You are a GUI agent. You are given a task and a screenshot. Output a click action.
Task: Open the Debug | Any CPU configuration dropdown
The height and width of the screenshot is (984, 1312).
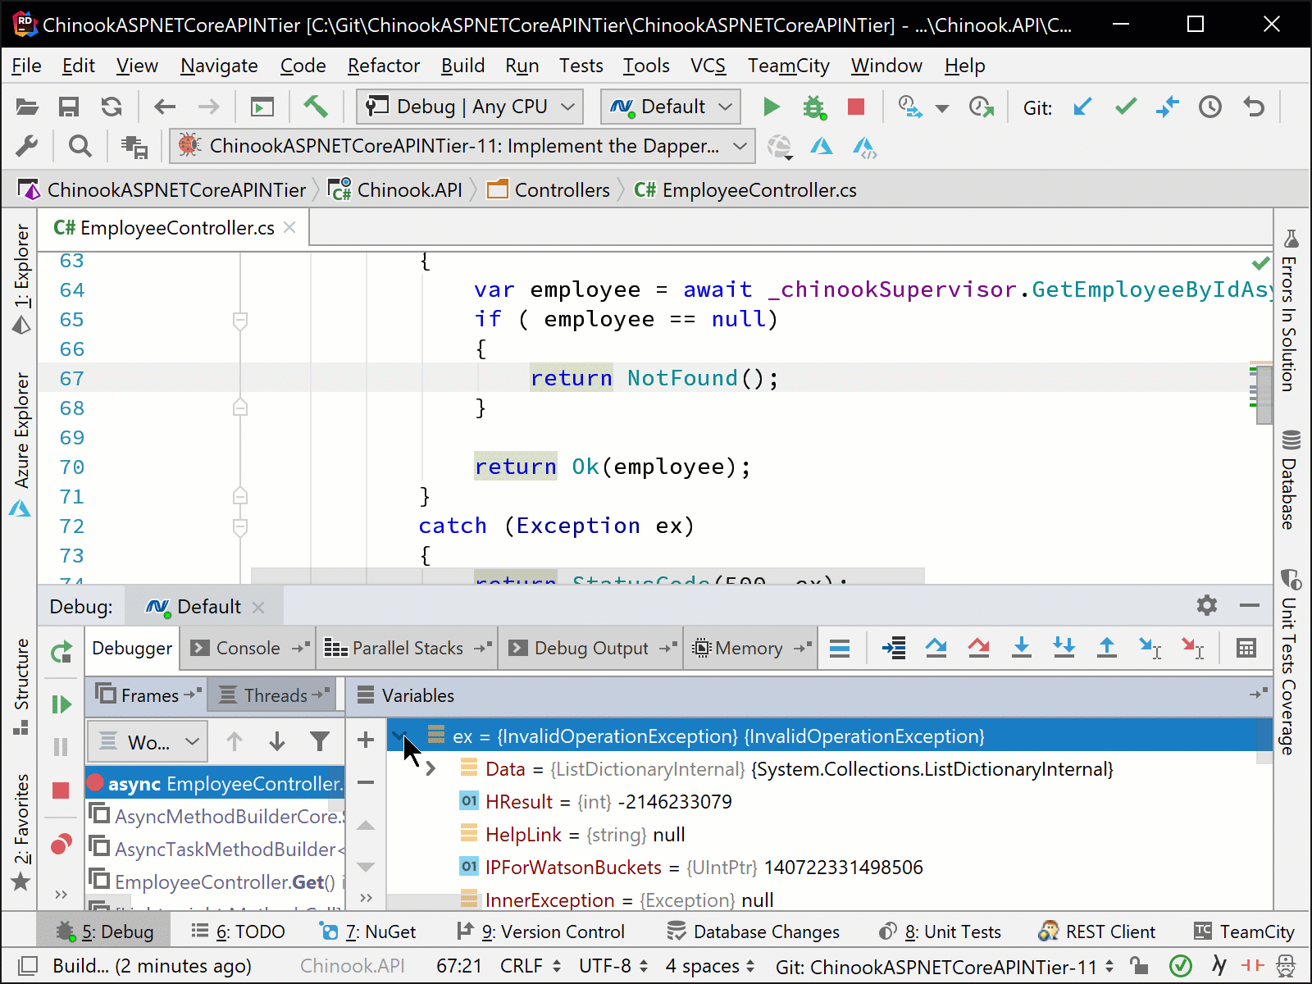(x=467, y=106)
